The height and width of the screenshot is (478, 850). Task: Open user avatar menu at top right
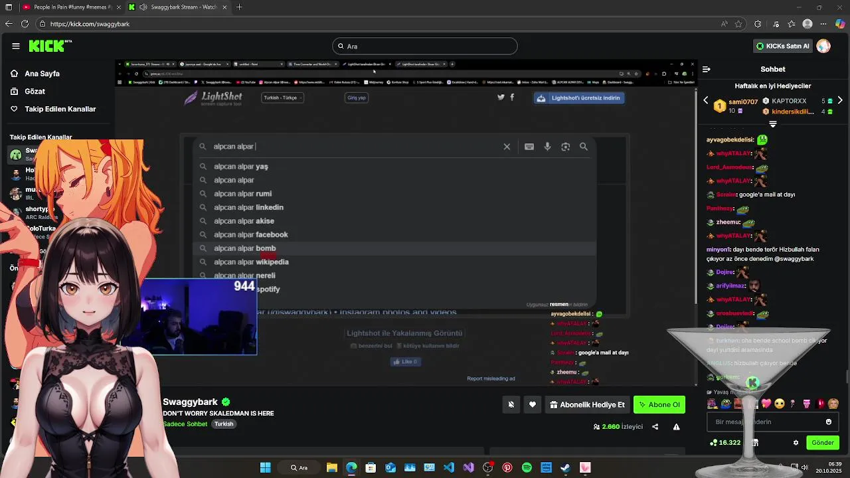click(x=823, y=46)
